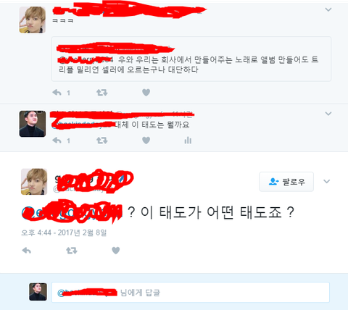
Task: Retweet the main 어떤 태도죠 tweet
Action: [72, 251]
